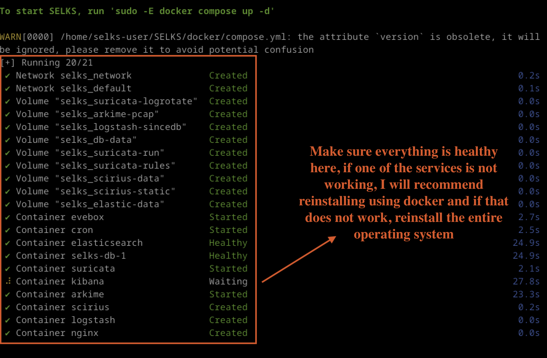Click the 'Container kibana' line
This screenshot has height=358, width=547.
(x=60, y=282)
